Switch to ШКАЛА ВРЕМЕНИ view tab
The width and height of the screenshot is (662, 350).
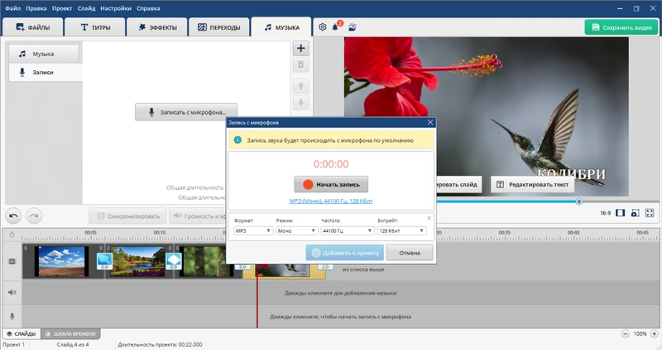click(71, 333)
